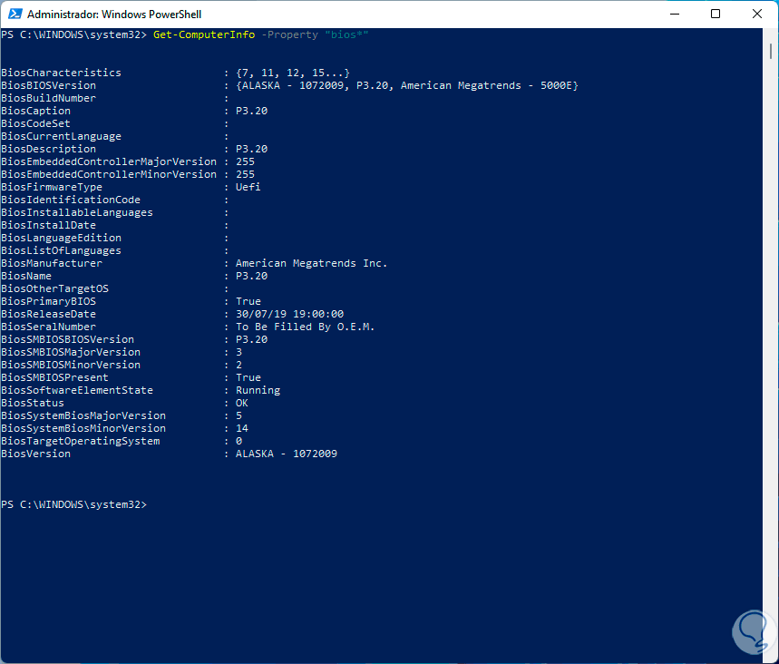Click the BiosStatus 'OK' value
Viewport: 779px width, 664px height.
[242, 403]
